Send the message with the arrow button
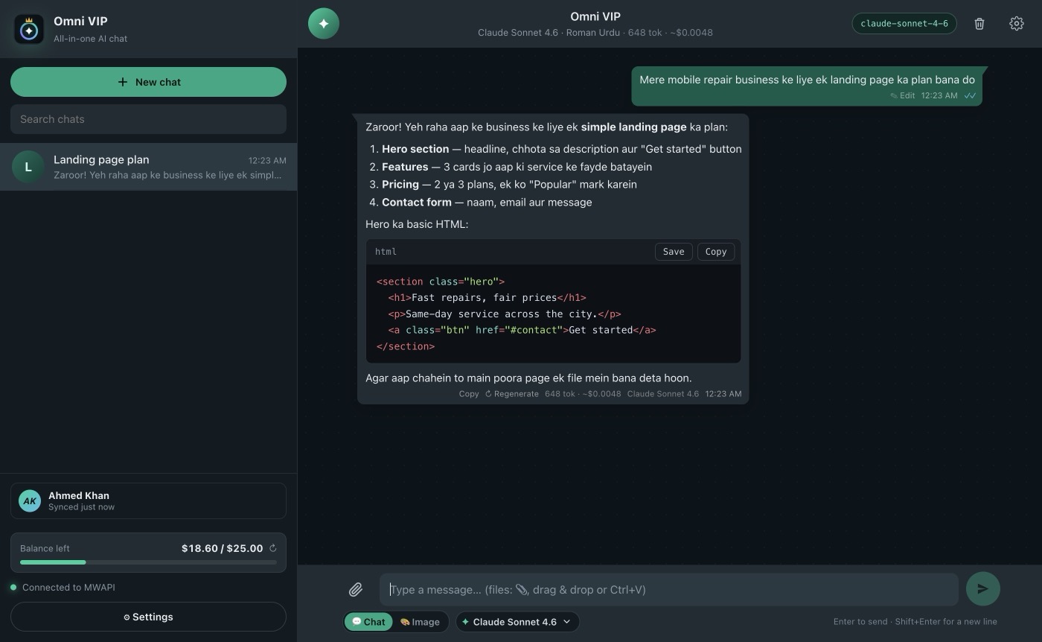This screenshot has width=1042, height=642. click(x=983, y=588)
